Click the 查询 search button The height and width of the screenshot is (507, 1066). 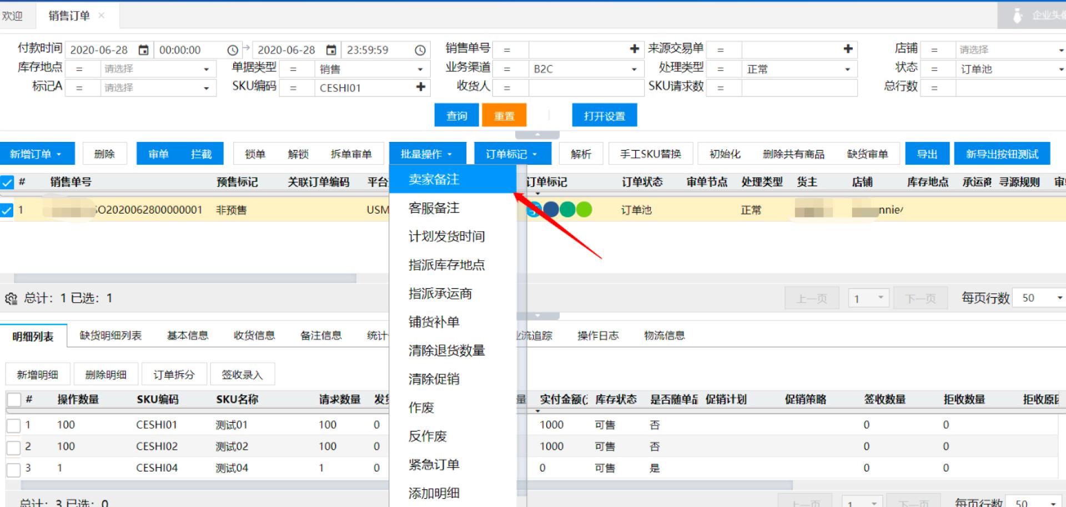click(x=457, y=116)
